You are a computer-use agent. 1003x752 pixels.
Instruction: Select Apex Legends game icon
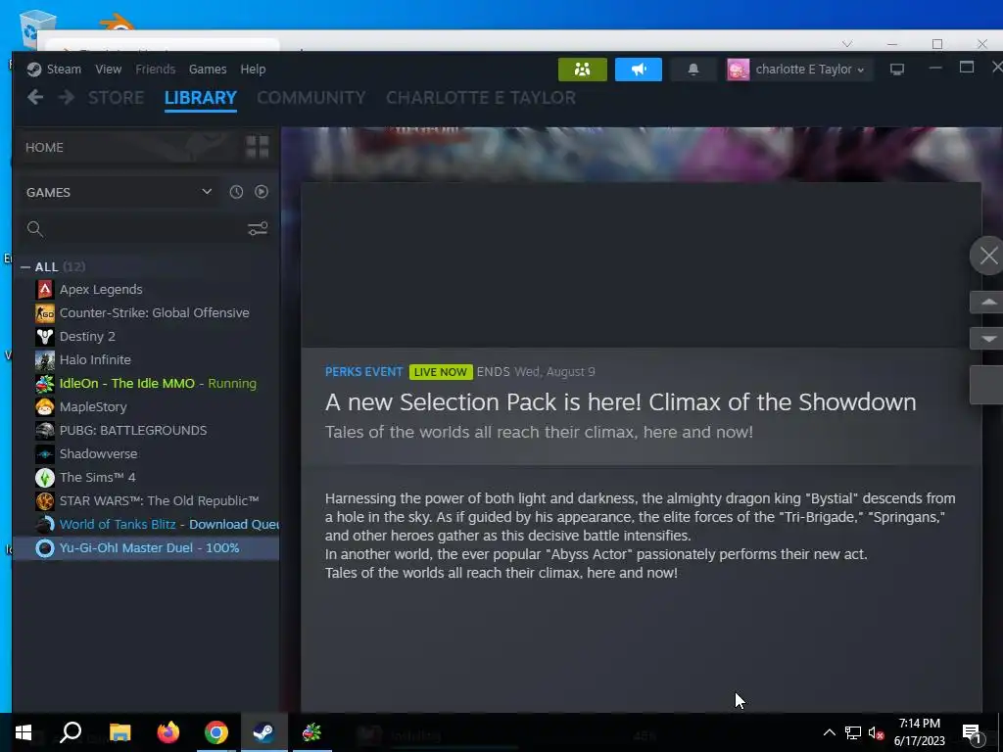coord(45,290)
